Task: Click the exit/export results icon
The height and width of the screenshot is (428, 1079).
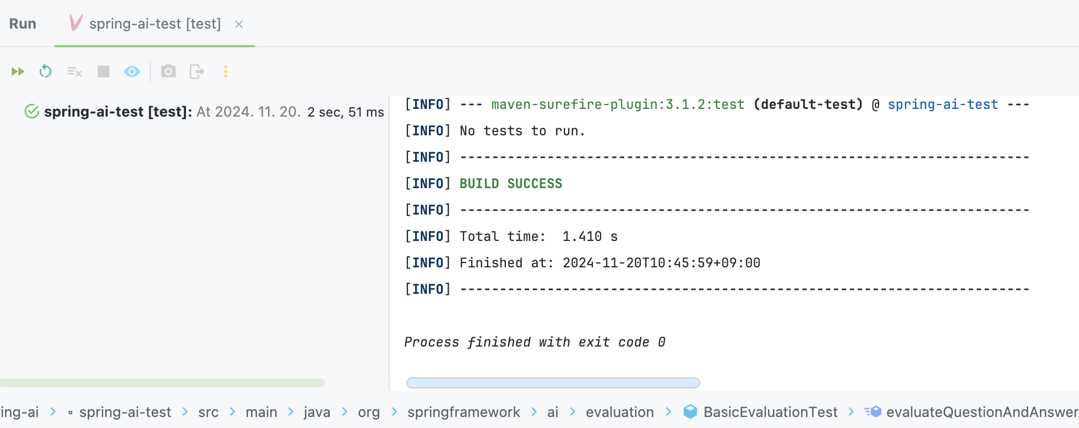Action: pos(197,72)
